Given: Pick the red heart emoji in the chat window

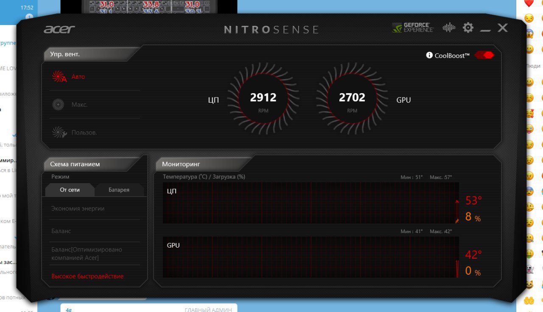Looking at the screenshot, I should coord(529,3).
